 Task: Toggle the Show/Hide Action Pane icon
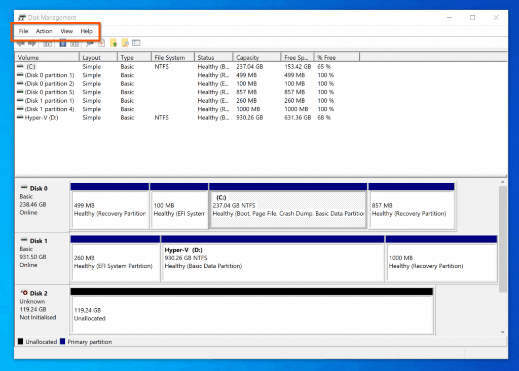click(75, 44)
